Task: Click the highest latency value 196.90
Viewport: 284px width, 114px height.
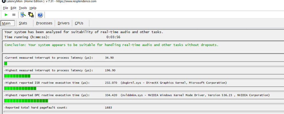Action: click(x=110, y=70)
